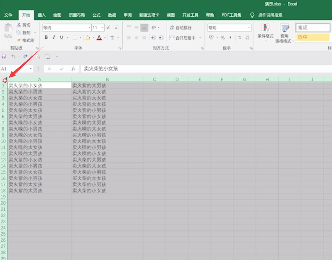Click formula bar with 卖火柴的小女孩

click(206, 69)
